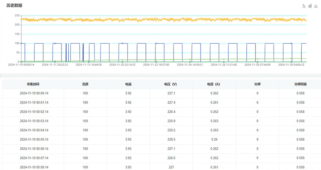
Task: Click the 历史数据 panel title
Action: click(x=14, y=6)
